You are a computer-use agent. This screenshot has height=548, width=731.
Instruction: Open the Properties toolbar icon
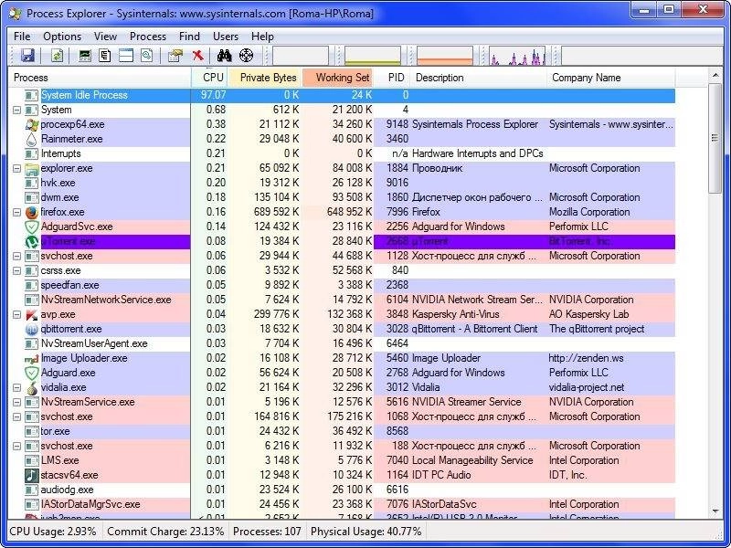(175, 56)
